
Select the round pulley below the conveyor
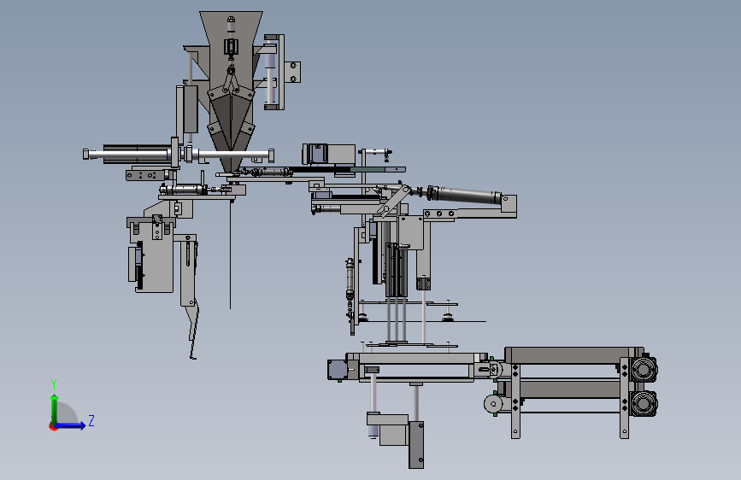tap(493, 404)
